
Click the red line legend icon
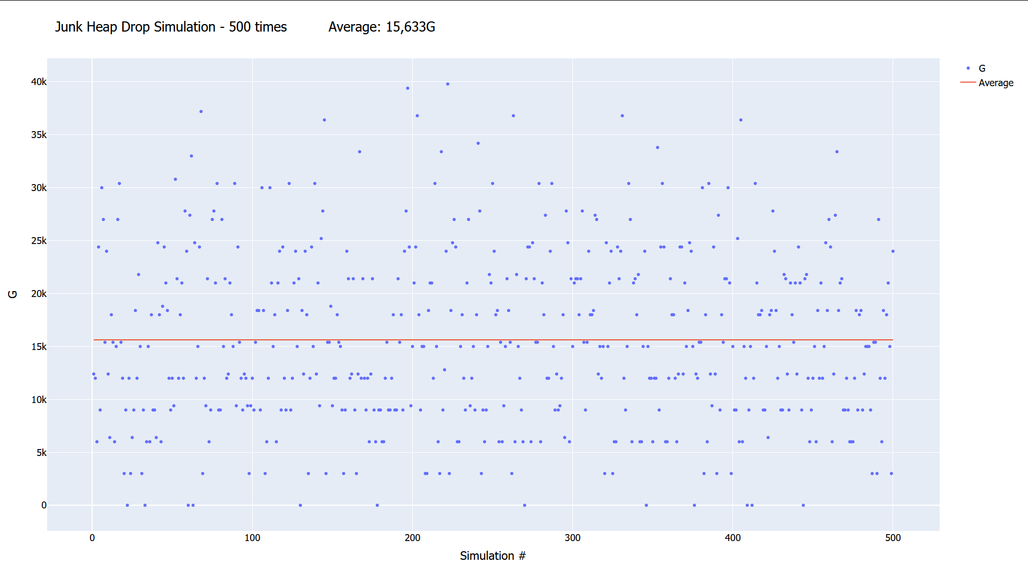click(x=968, y=82)
